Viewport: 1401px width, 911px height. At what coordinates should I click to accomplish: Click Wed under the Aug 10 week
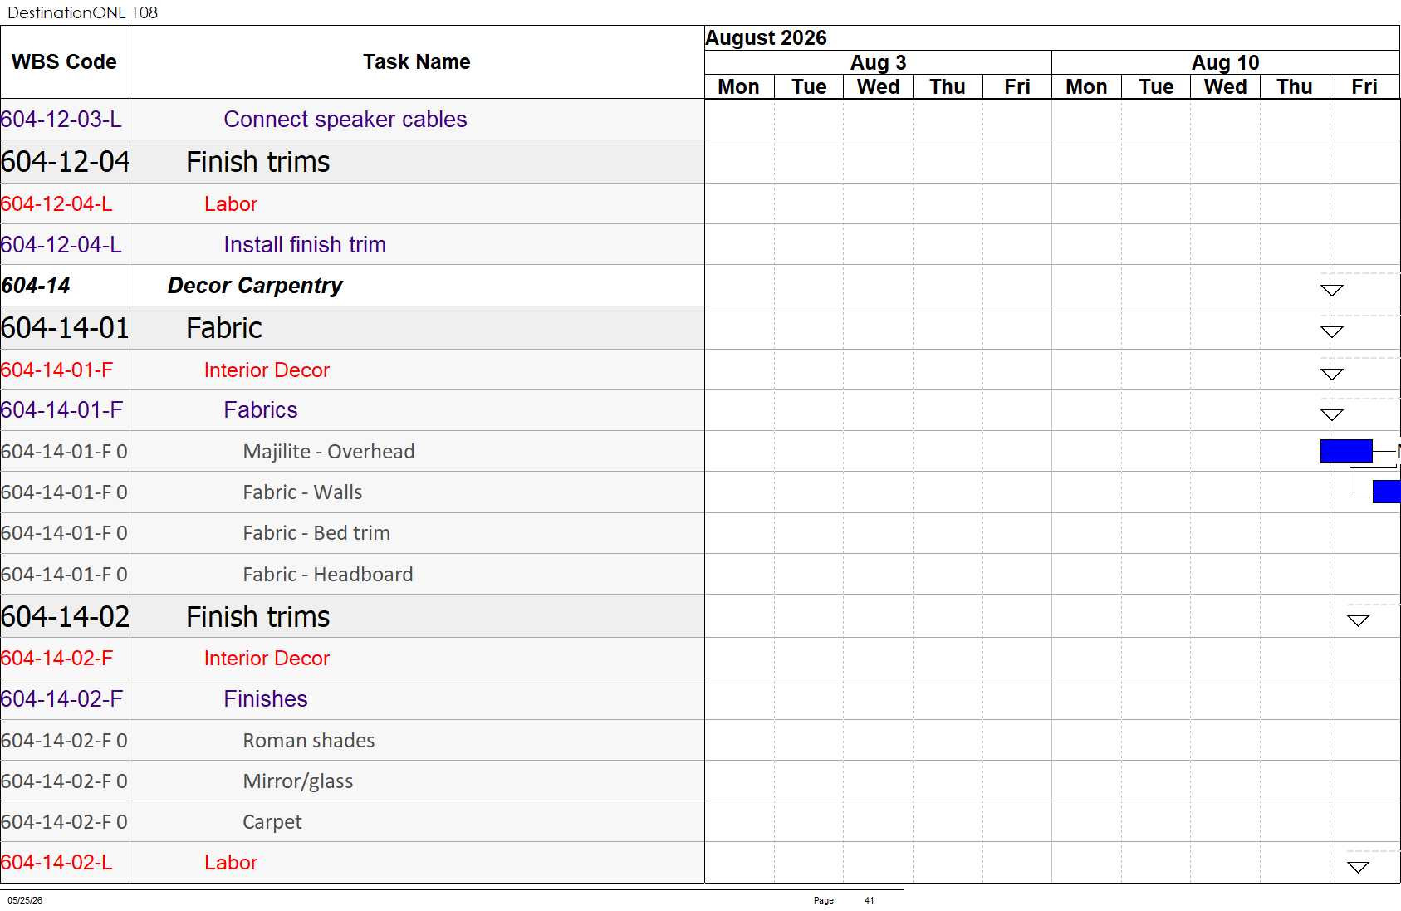tap(1225, 86)
